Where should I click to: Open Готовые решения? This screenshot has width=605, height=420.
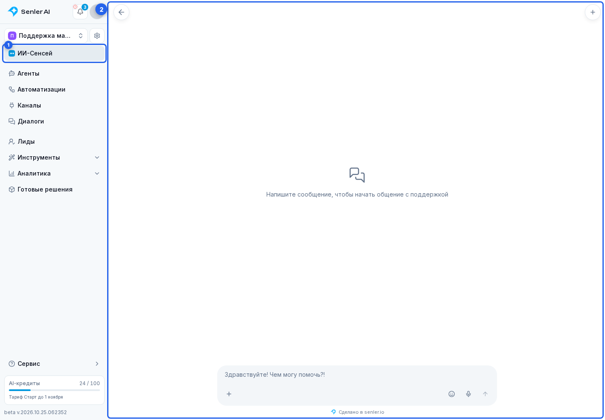point(54,189)
